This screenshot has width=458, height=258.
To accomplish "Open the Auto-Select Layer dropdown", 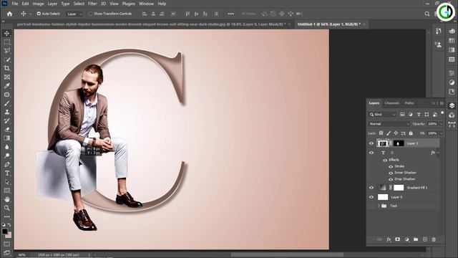I will (x=74, y=14).
